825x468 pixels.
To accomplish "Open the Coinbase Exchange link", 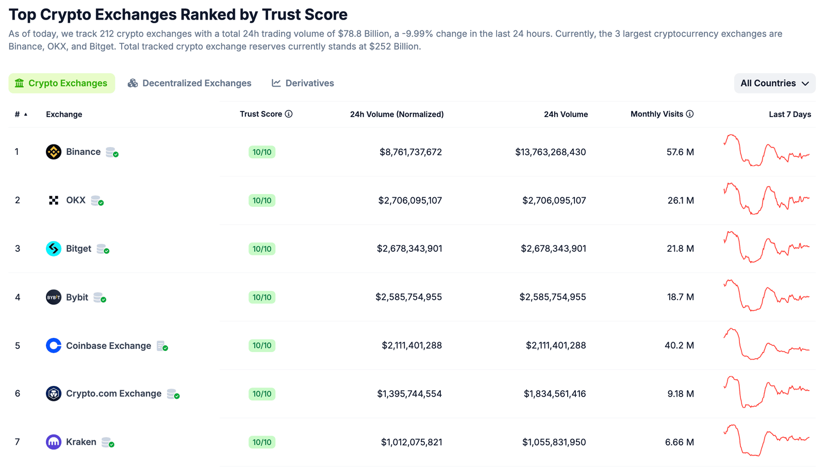I will coord(108,346).
